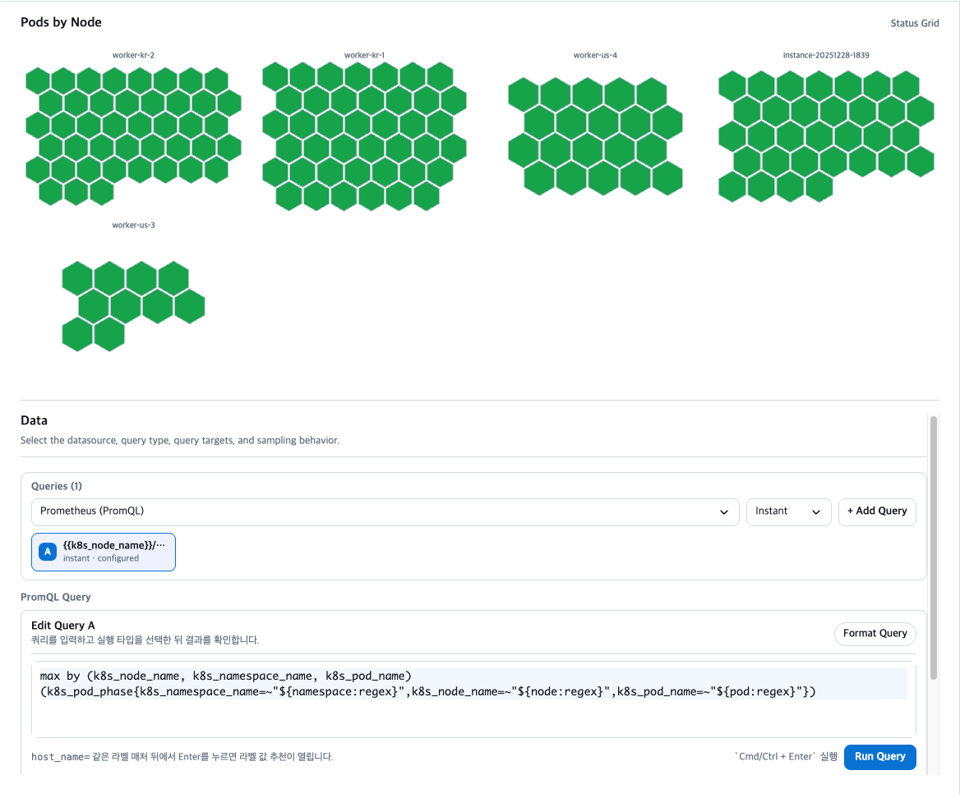Select the query A chip card
The height and width of the screenshot is (798, 960).
pyautogui.click(x=104, y=552)
